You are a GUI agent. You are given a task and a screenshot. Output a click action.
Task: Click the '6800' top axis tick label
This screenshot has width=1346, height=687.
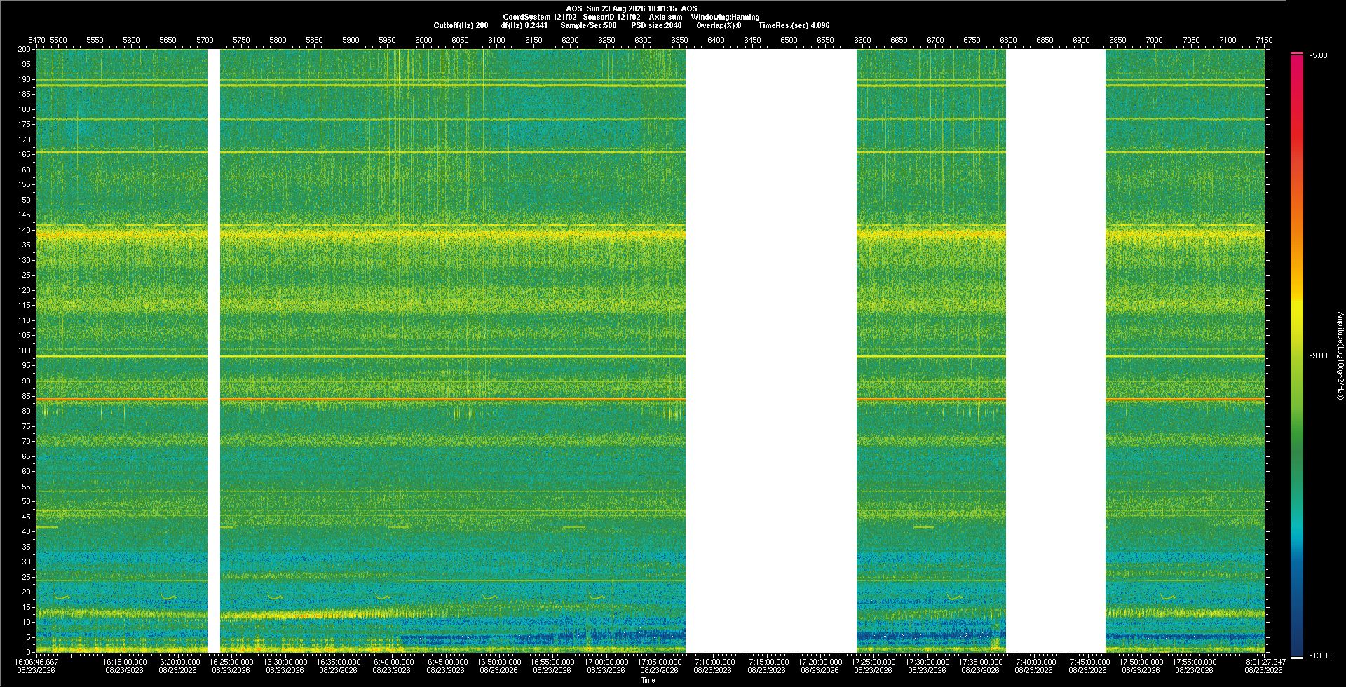click(1008, 40)
